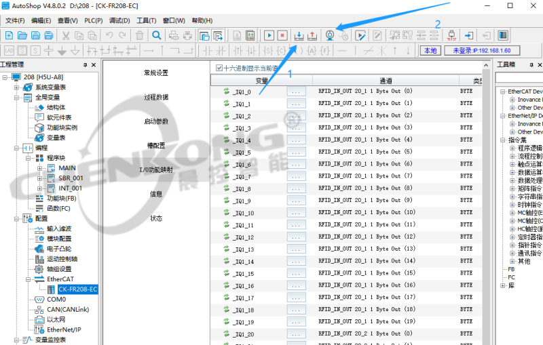Click the ellipsis button for _IQ1_0
Viewport: 543px width, 345px height.
point(295,92)
